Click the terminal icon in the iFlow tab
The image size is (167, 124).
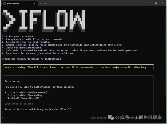5,3
